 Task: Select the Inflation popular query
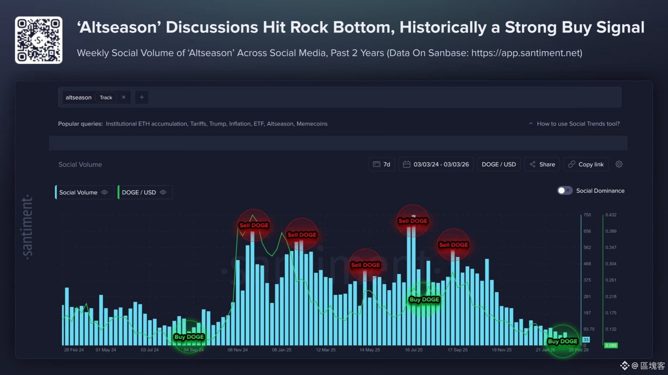(x=240, y=124)
